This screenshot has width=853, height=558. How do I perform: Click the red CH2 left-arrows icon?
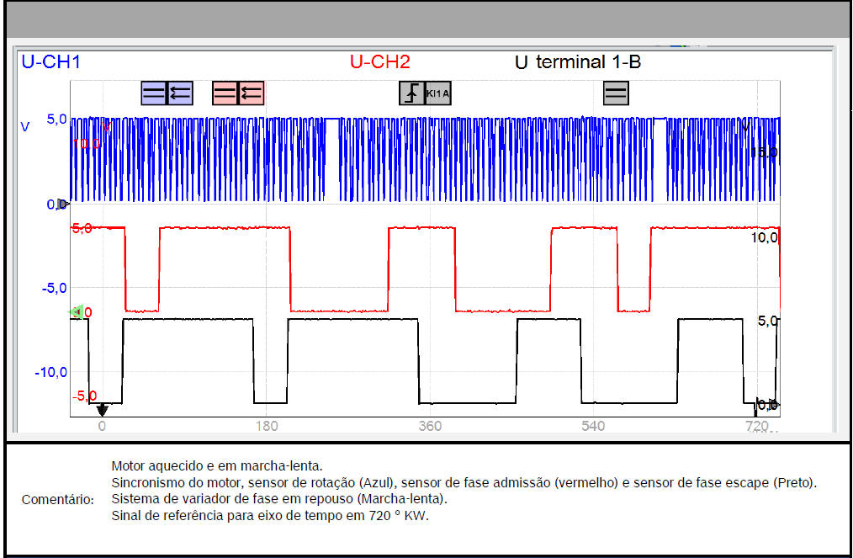[252, 93]
